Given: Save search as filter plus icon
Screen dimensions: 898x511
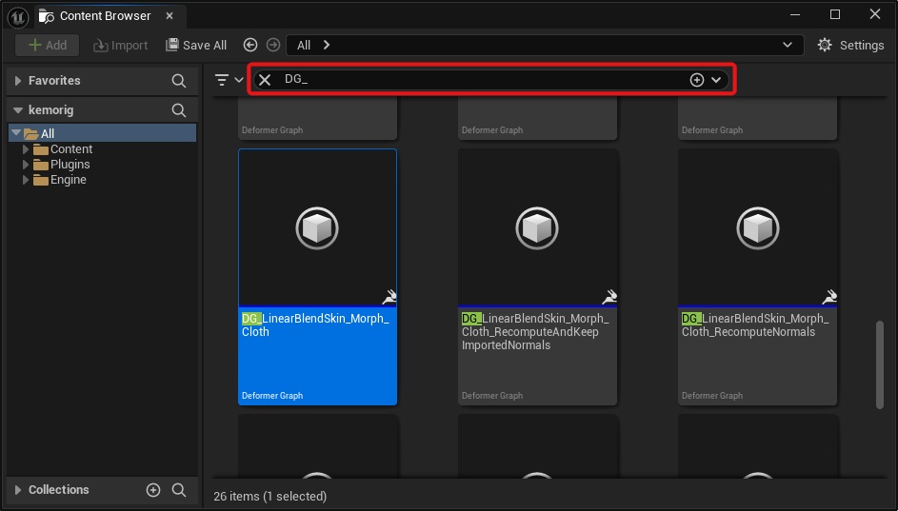Looking at the screenshot, I should point(696,80).
